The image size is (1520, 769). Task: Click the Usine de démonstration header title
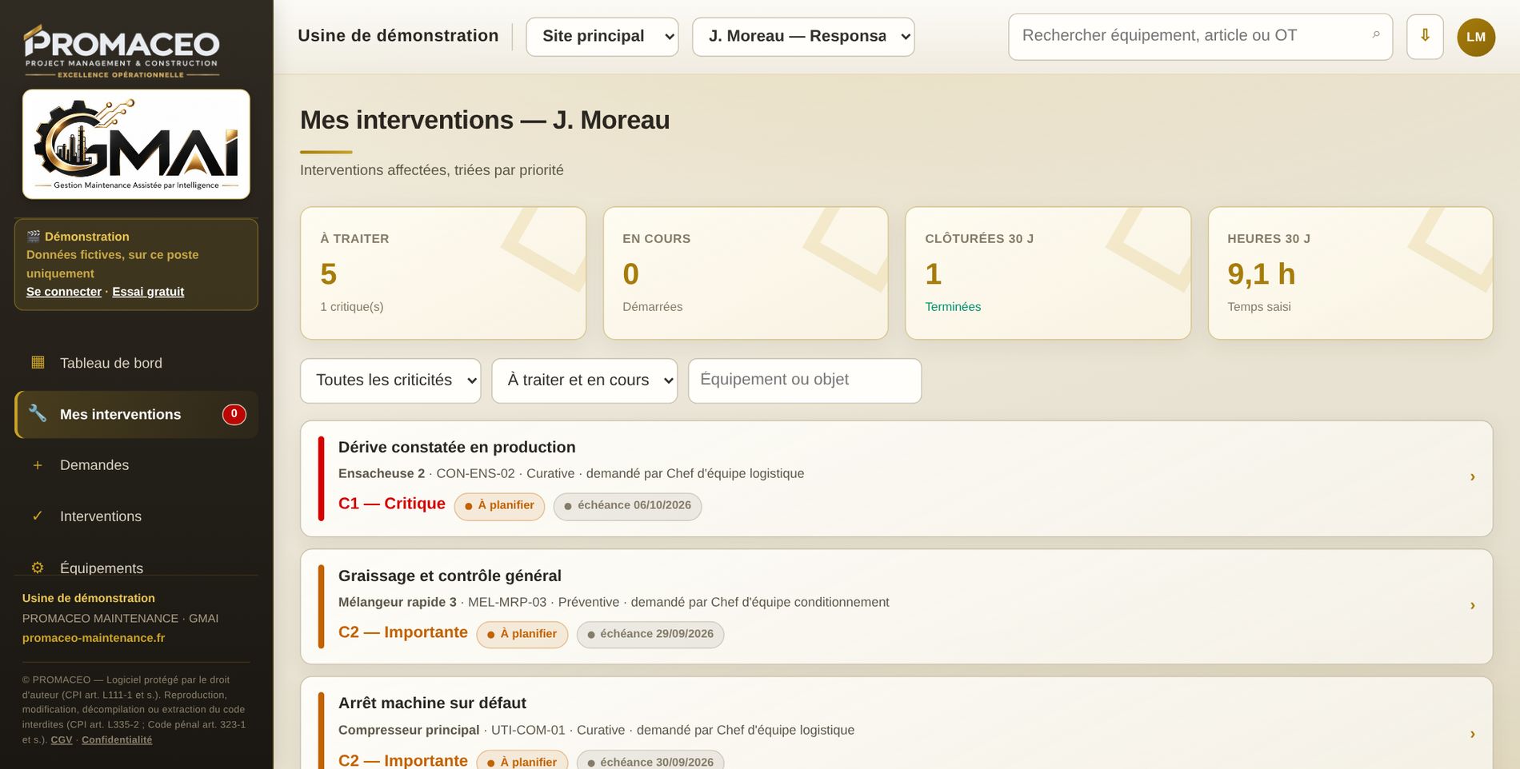(398, 36)
